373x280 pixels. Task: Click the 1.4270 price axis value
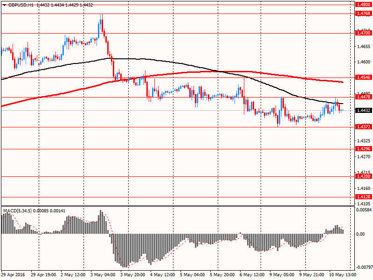(x=364, y=157)
